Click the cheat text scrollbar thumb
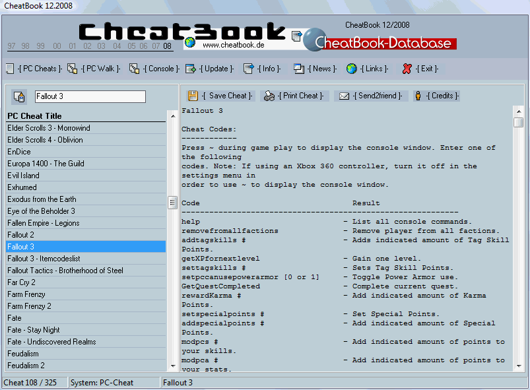Viewport: 530px width, 390px height. 518,122
